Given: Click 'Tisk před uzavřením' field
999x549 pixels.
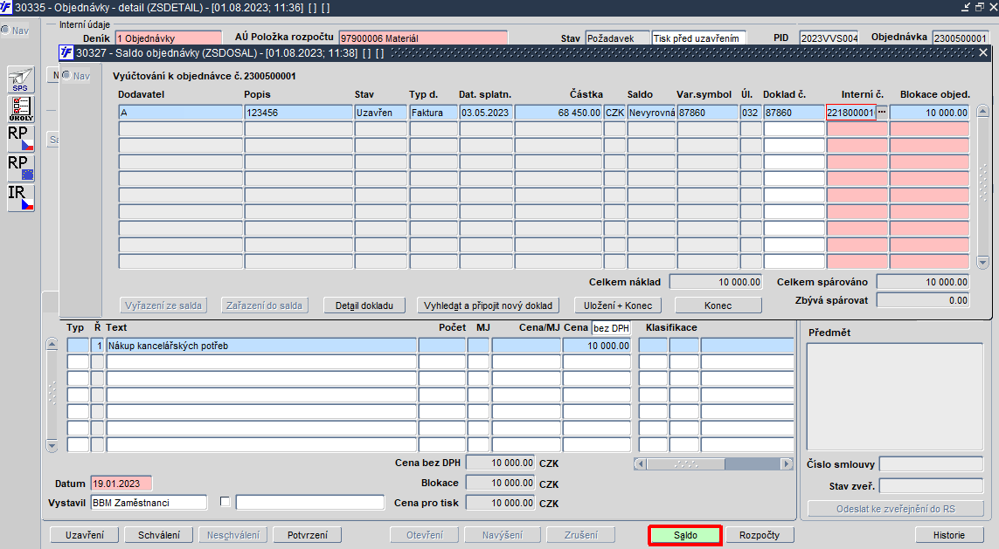Looking at the screenshot, I should click(x=698, y=38).
